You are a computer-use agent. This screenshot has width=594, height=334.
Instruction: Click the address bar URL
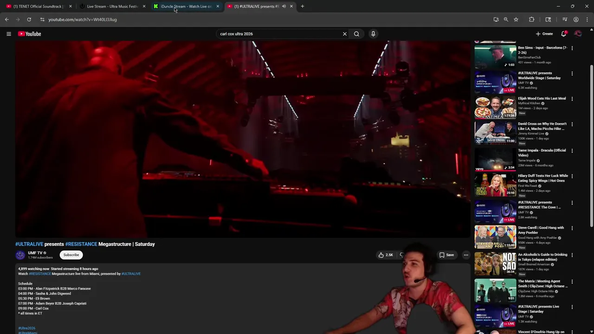[x=83, y=19]
